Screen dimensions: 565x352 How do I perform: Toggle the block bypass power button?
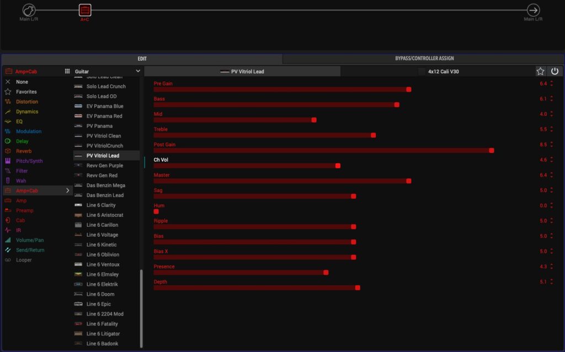(x=555, y=71)
